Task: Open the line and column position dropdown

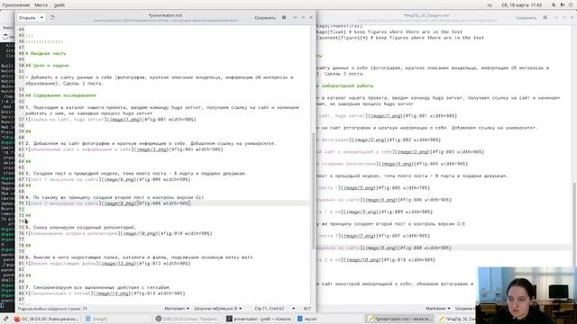Action: (x=274, y=309)
